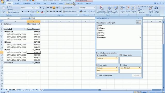Toggle Italic formatting
165x93 pixels.
(x=25, y=11)
